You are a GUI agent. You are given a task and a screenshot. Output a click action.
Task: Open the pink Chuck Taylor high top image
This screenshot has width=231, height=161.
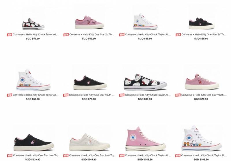[146, 139]
